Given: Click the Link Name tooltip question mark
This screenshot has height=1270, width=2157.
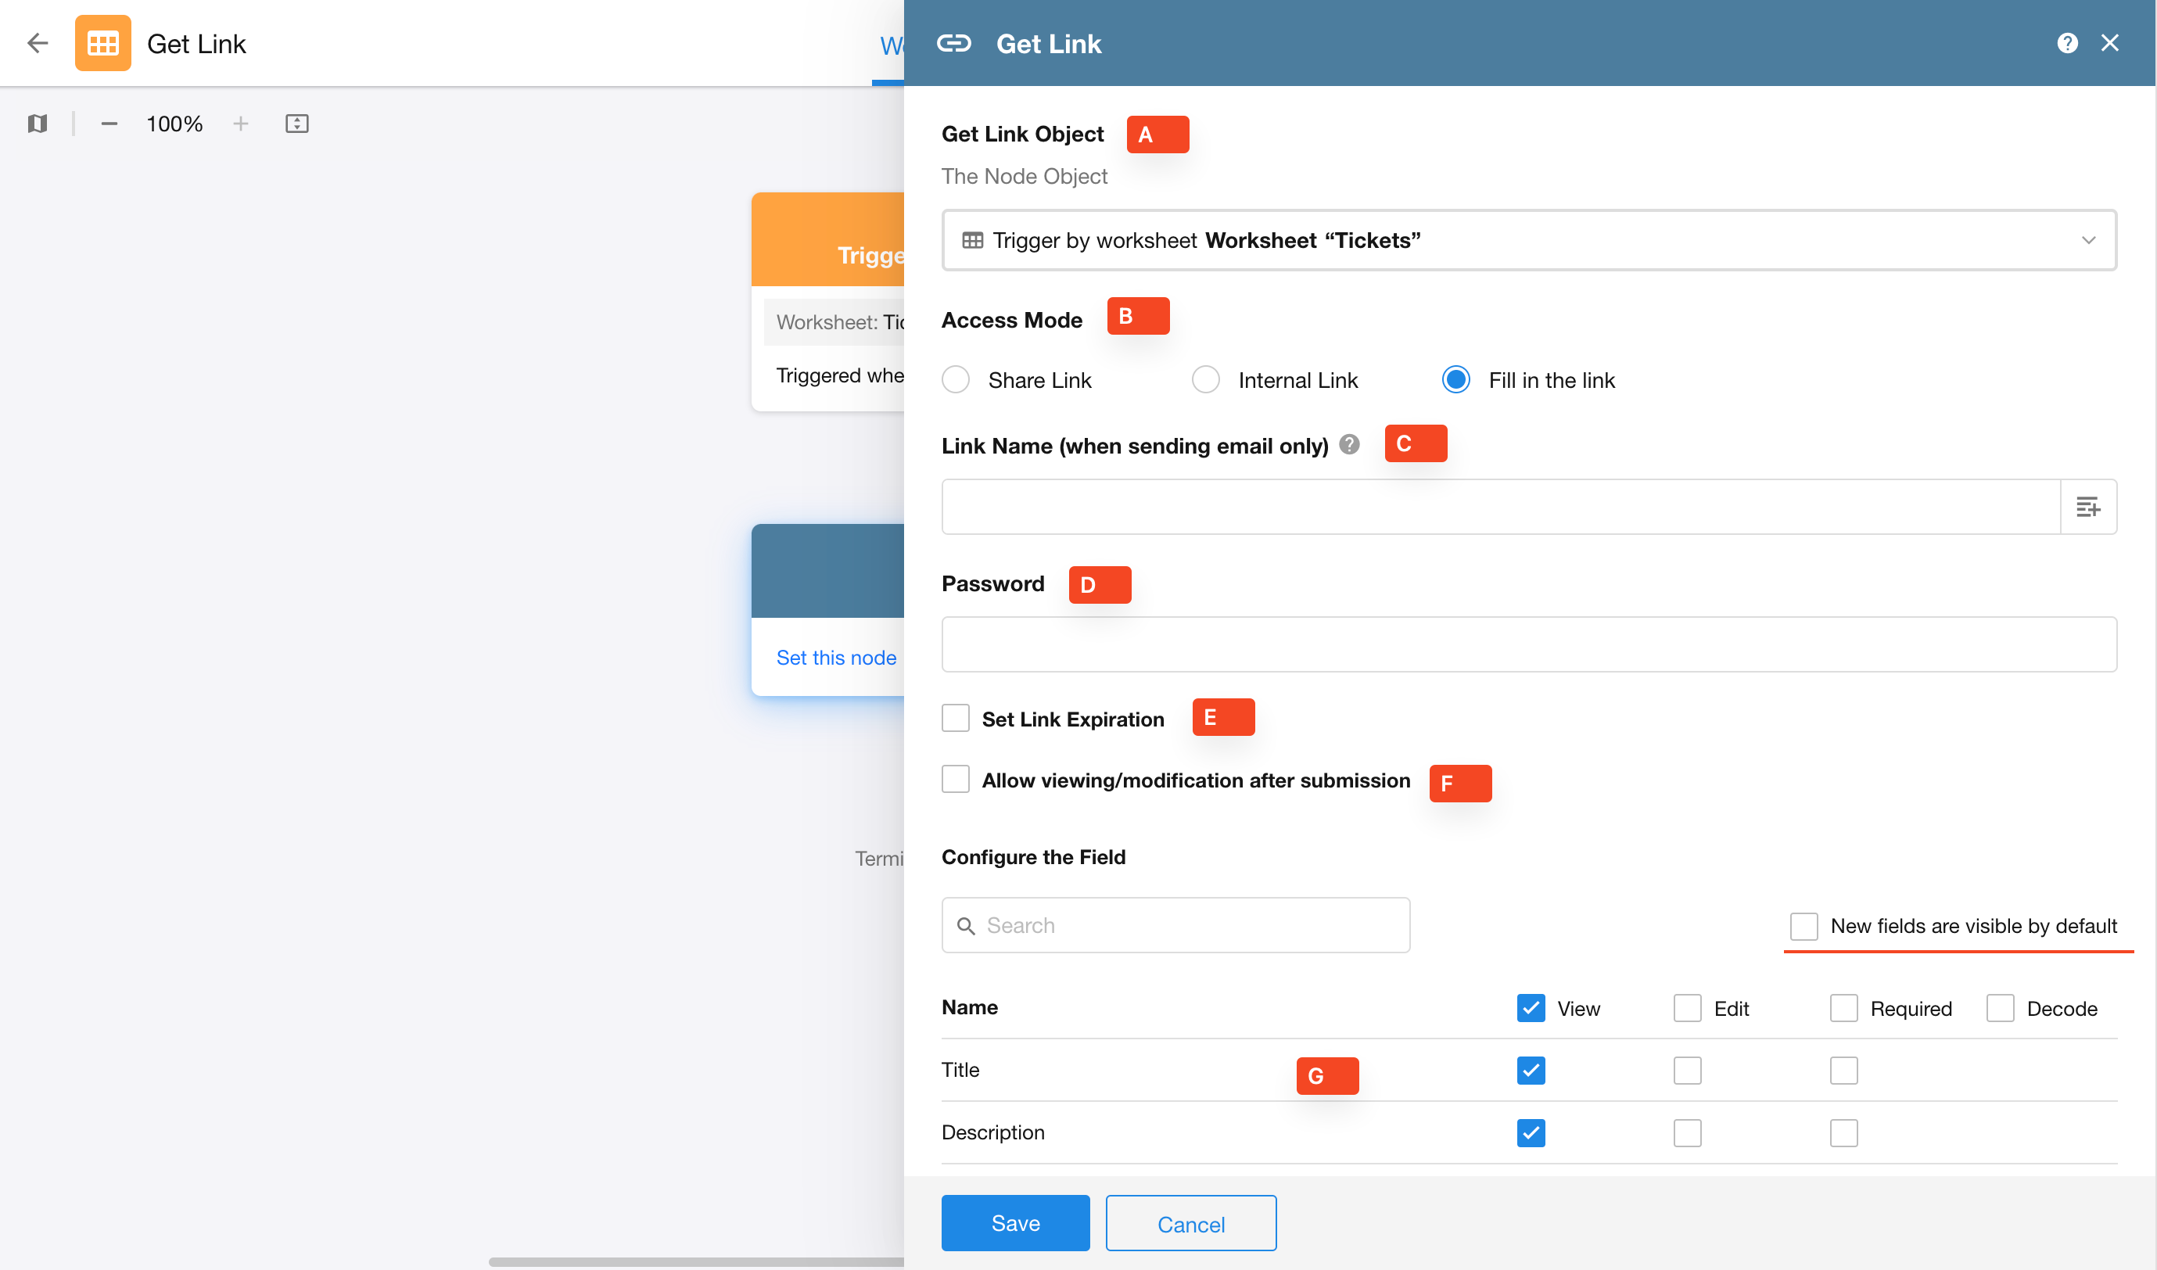Looking at the screenshot, I should 1350,444.
